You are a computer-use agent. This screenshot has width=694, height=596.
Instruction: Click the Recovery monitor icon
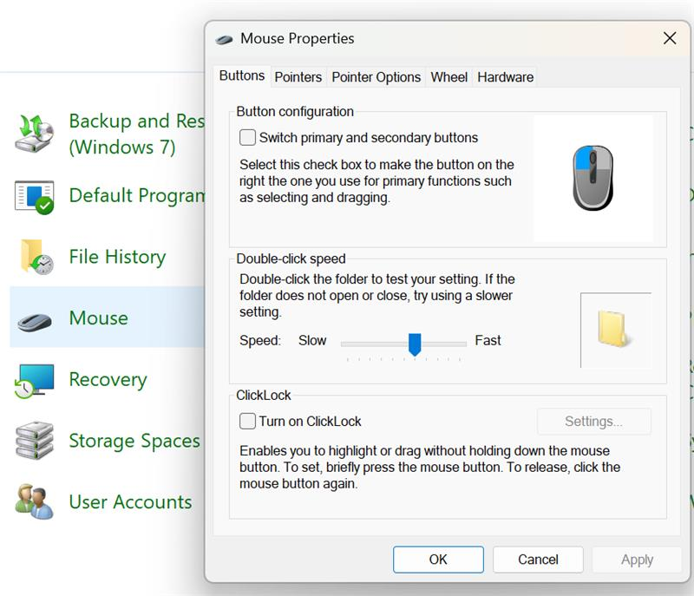click(34, 381)
